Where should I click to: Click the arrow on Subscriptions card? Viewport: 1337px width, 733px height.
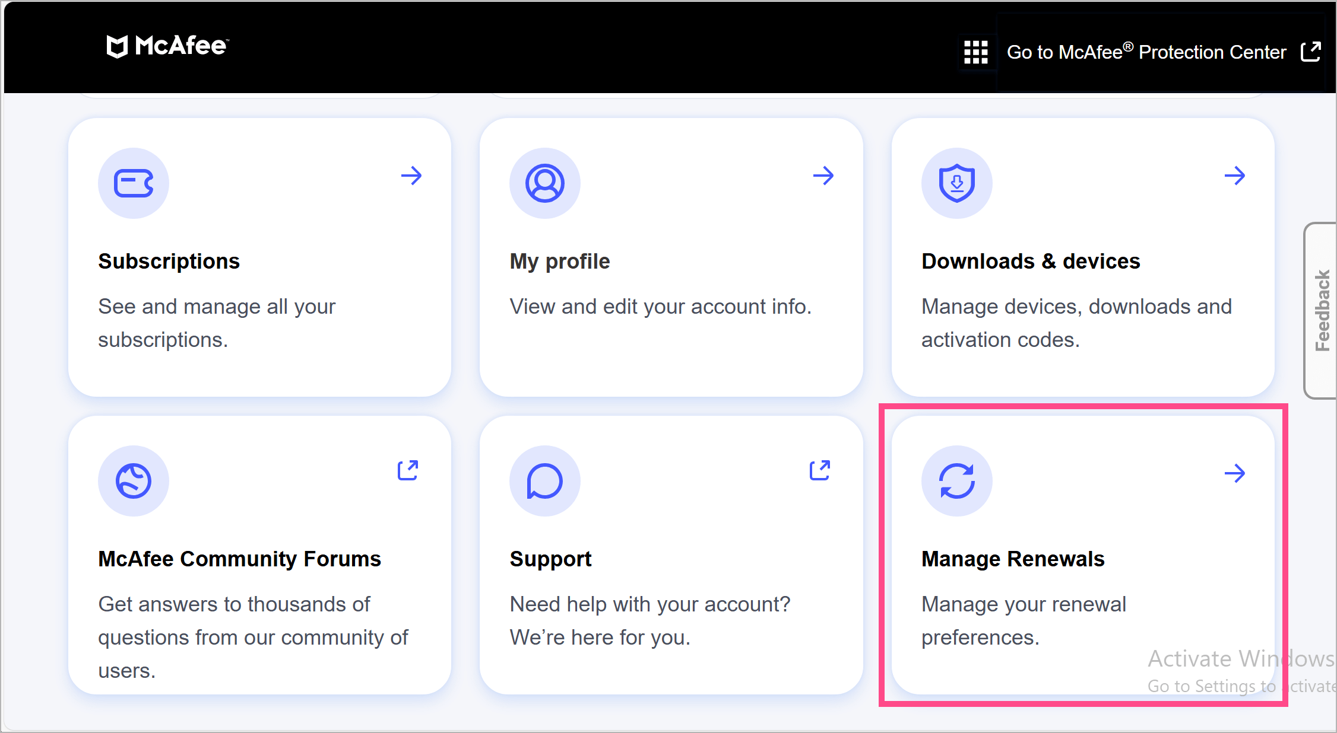[411, 176]
